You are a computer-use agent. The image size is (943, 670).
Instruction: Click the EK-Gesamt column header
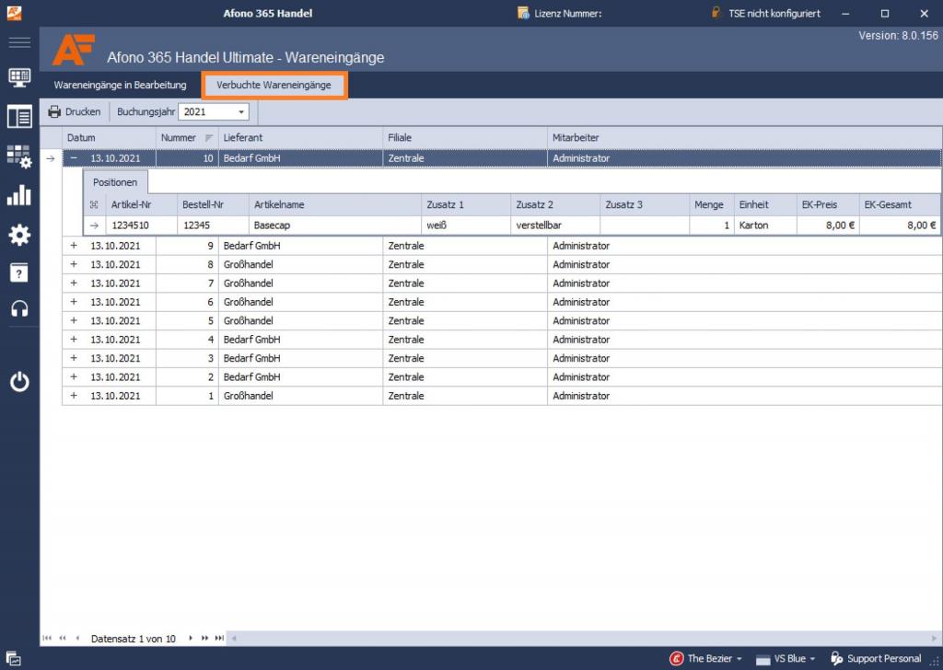click(x=900, y=205)
